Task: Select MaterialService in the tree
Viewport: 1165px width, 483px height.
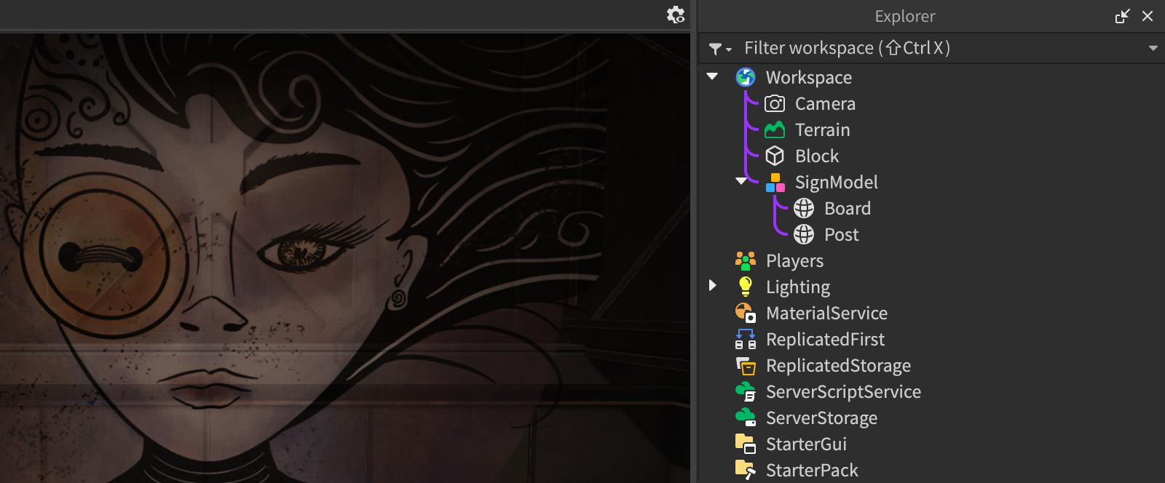Action: [x=826, y=313]
